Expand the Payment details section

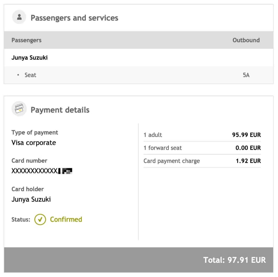(60, 110)
